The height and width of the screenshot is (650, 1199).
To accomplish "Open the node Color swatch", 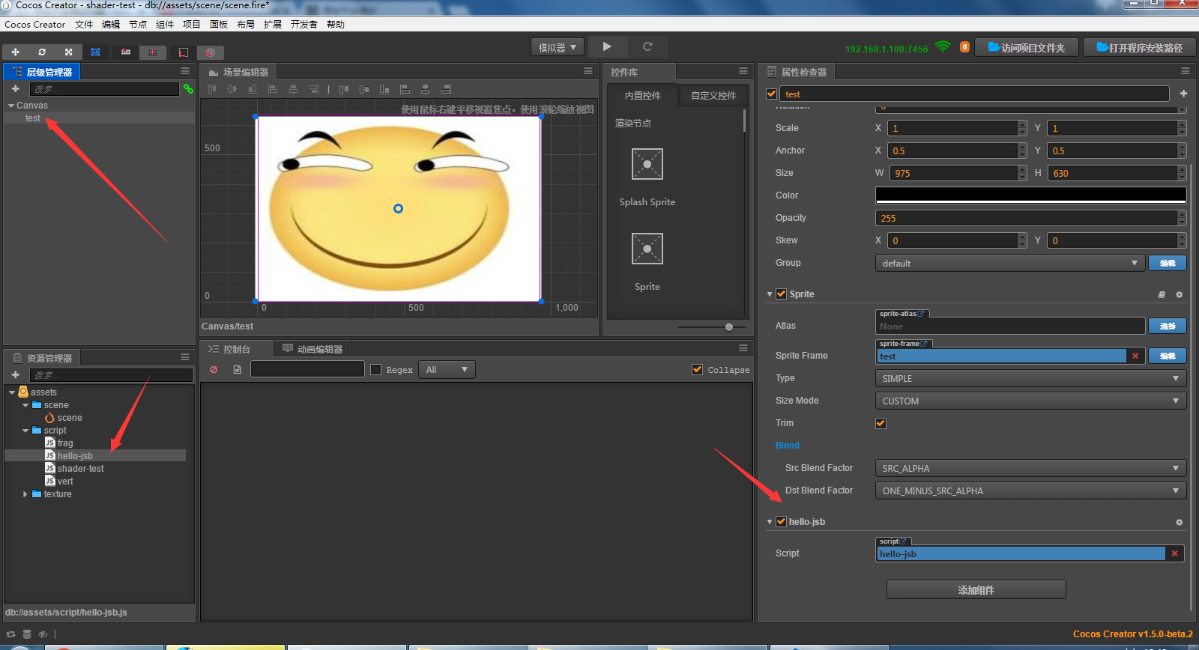I will [1030, 195].
